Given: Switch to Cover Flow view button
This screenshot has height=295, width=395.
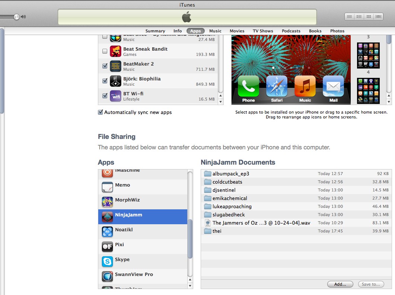Looking at the screenshot, I should click(x=378, y=17).
